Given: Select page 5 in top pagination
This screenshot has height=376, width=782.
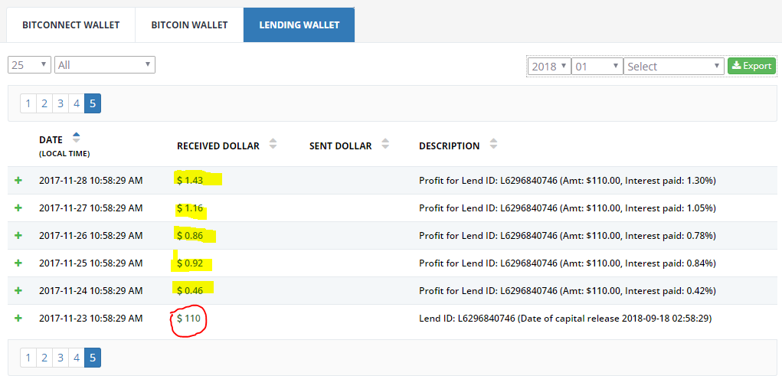Looking at the screenshot, I should tap(93, 103).
